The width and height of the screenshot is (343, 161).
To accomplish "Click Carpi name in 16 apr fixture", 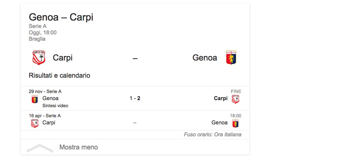I will click(49, 123).
